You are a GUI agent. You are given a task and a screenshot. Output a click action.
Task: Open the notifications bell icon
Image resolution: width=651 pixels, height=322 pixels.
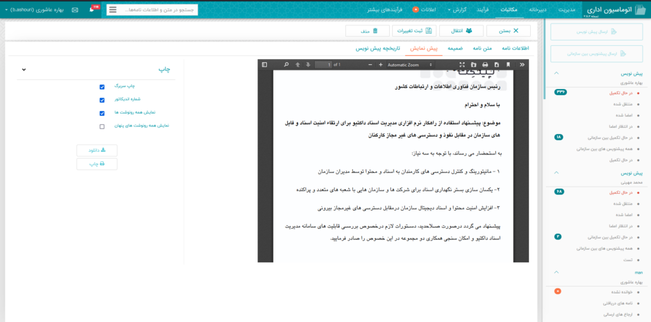[x=92, y=10]
